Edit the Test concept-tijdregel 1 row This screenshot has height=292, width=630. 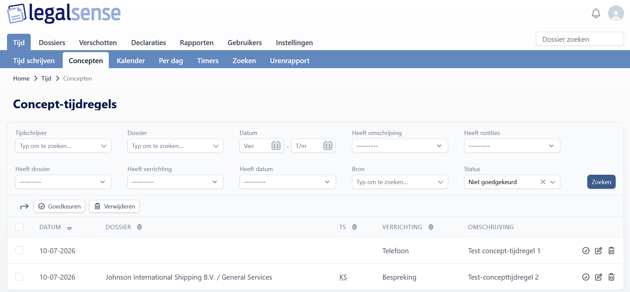(x=598, y=251)
